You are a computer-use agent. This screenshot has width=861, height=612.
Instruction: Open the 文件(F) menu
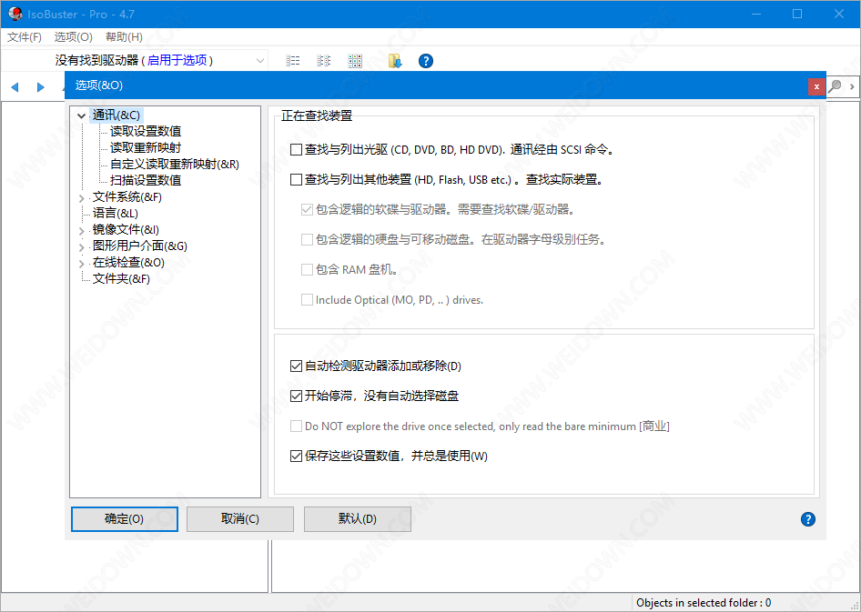click(25, 37)
